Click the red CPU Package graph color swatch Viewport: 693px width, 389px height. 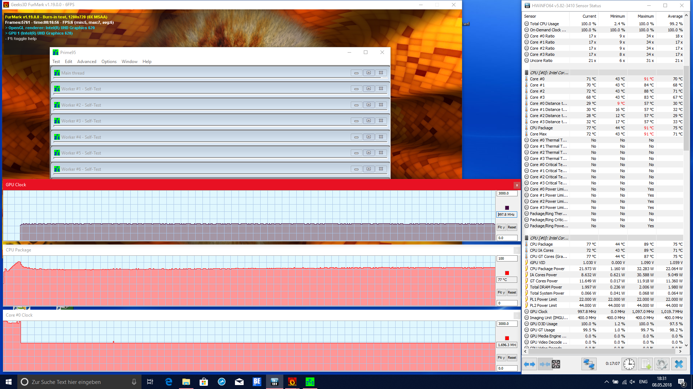point(507,273)
